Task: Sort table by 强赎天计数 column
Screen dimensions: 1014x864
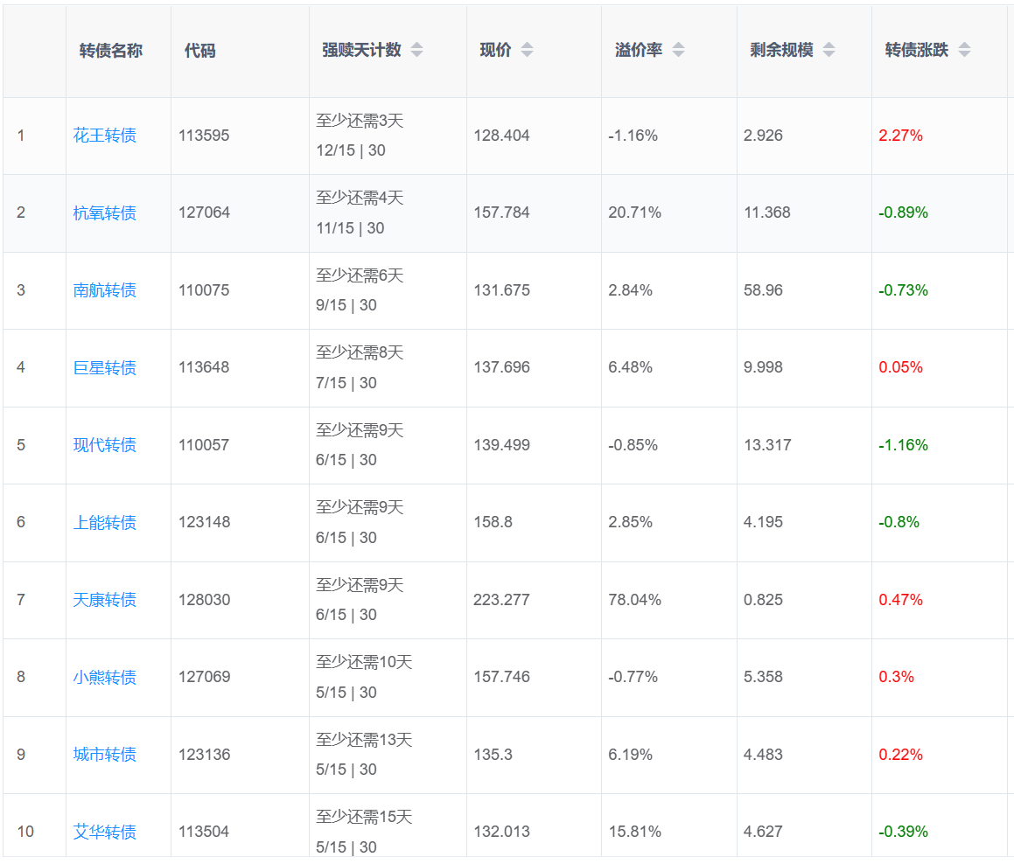Action: coord(416,51)
